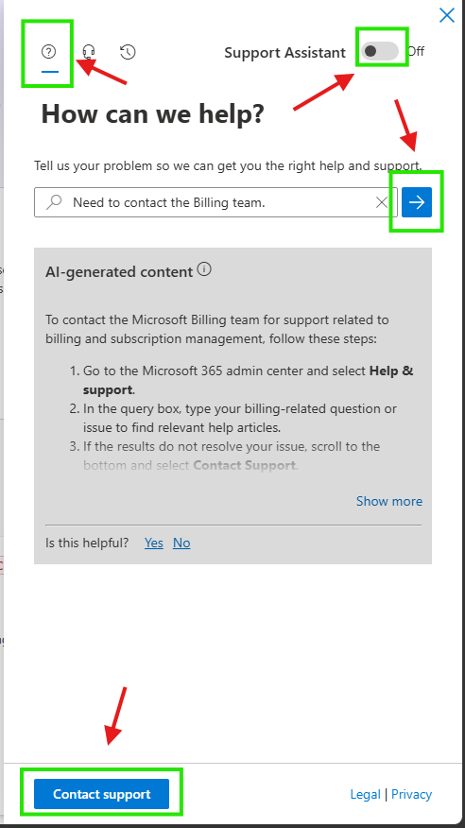
Task: Open the headset support requests tab
Action: 89,52
